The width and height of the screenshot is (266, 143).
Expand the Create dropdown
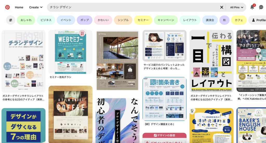(x=36, y=7)
